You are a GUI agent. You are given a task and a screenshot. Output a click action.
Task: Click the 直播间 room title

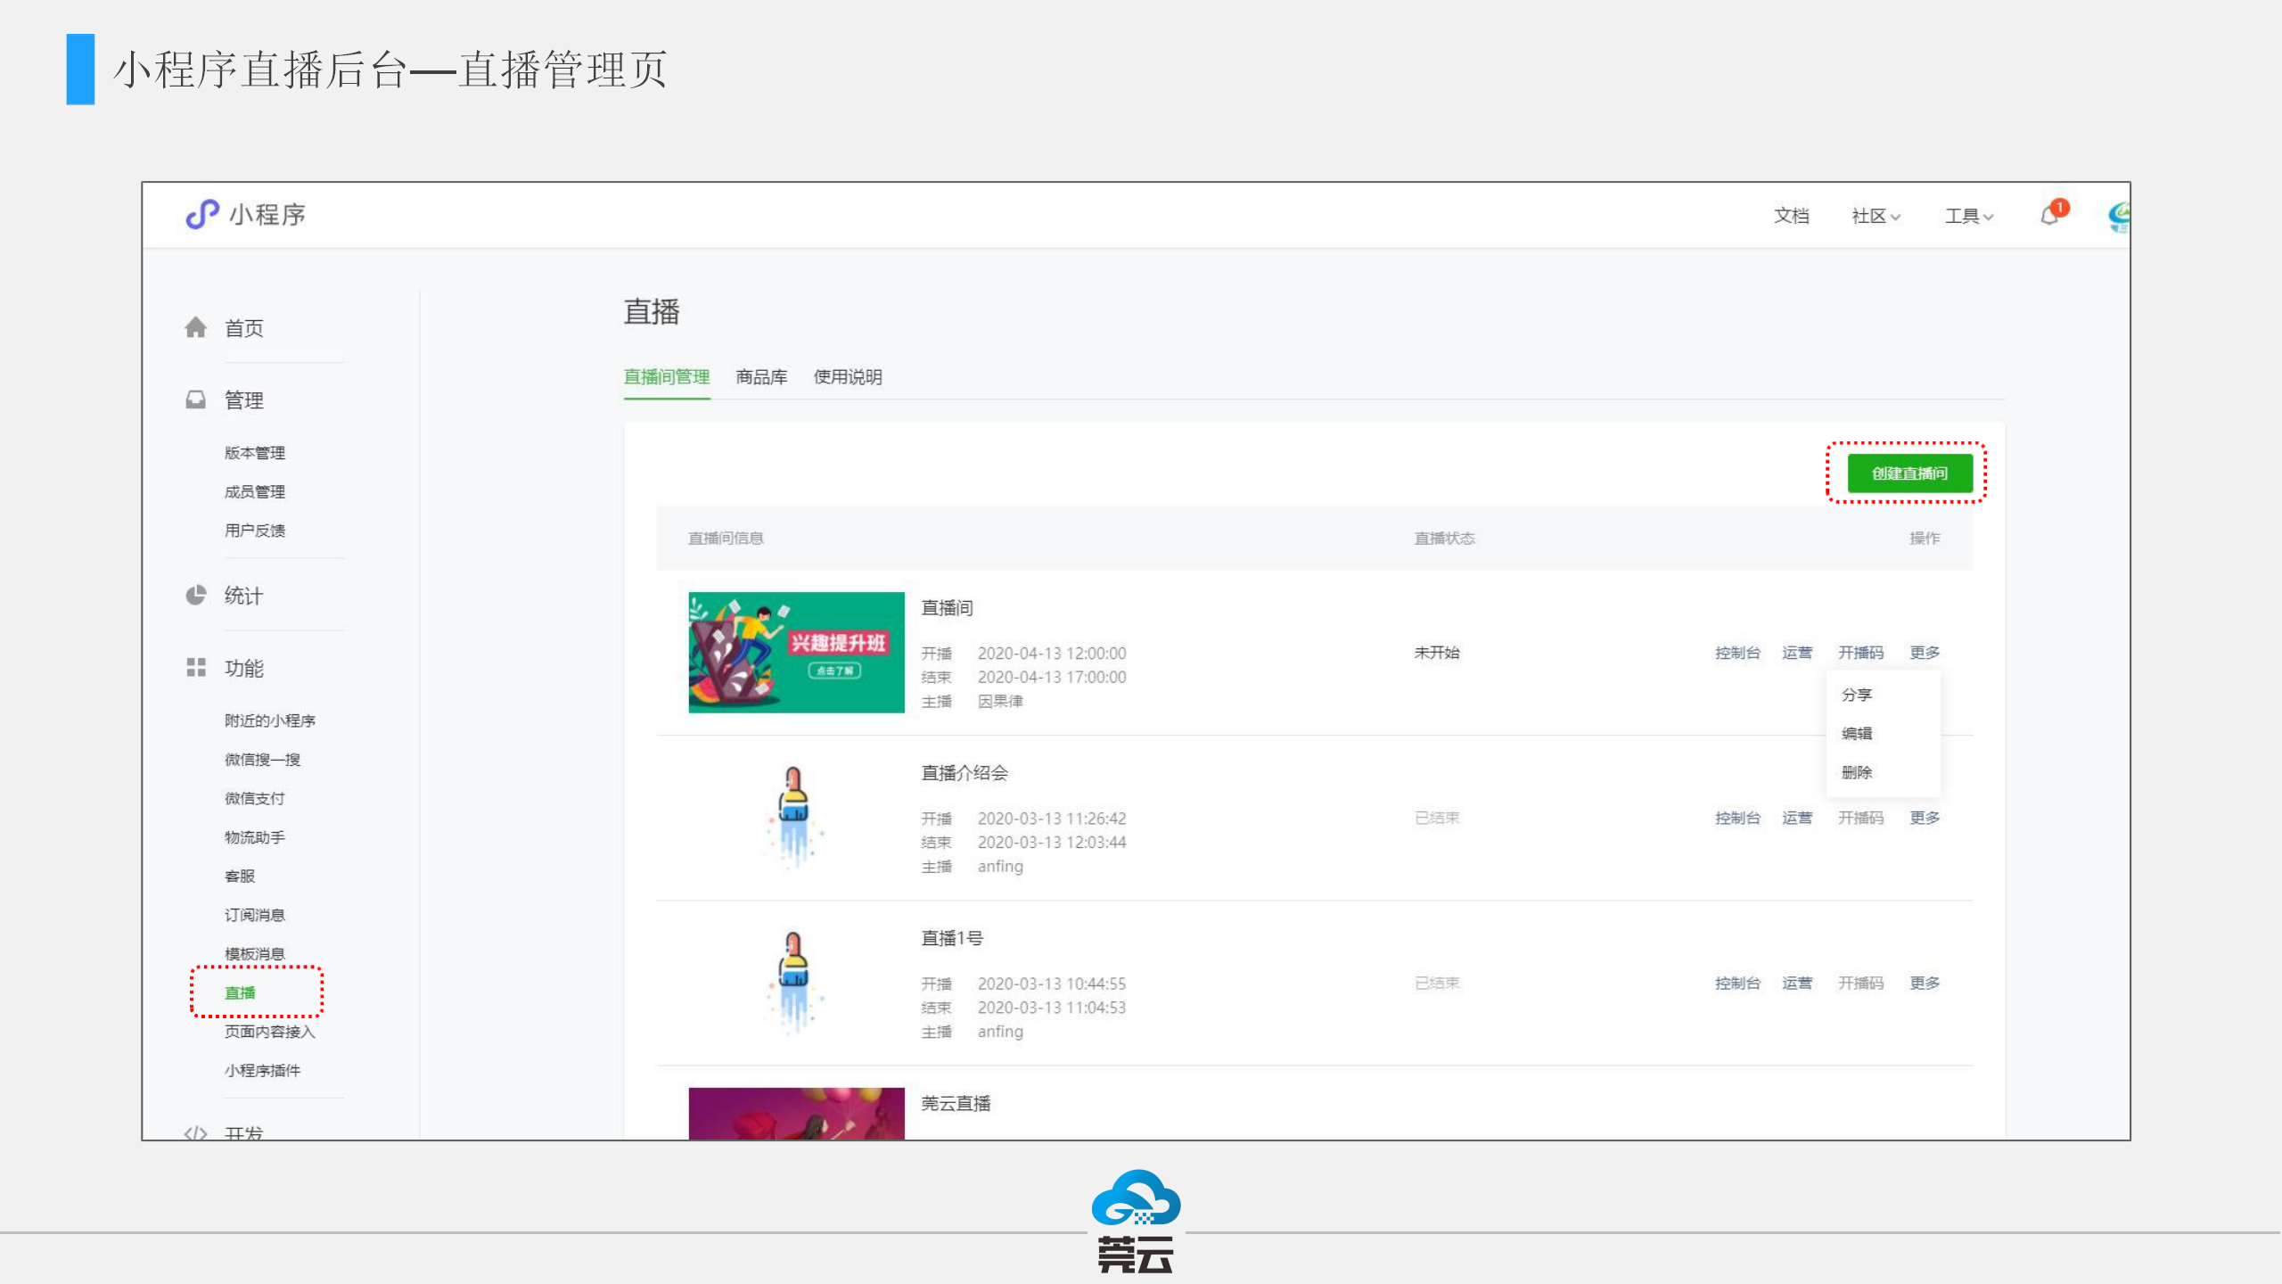pos(947,608)
